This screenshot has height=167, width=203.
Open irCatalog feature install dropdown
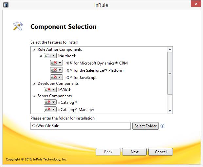(x=50, y=102)
